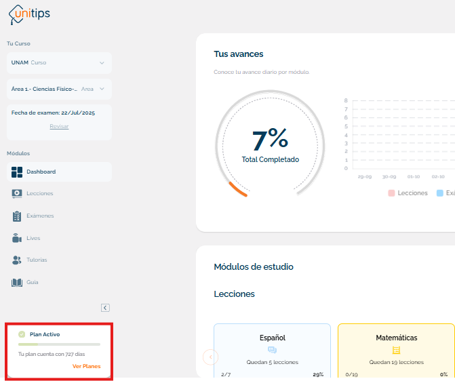The image size is (455, 381).
Task: Click the Plan Activo green check icon
Action: 22,334
